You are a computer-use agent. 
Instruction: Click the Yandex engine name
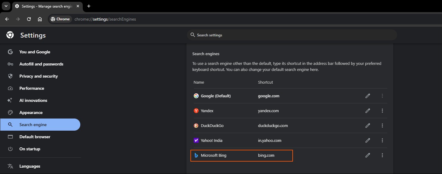click(x=207, y=111)
